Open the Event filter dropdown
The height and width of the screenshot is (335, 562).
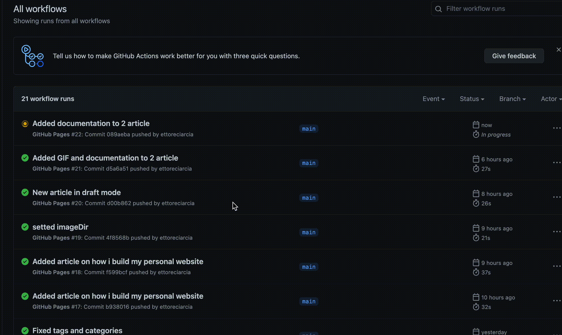pos(433,99)
